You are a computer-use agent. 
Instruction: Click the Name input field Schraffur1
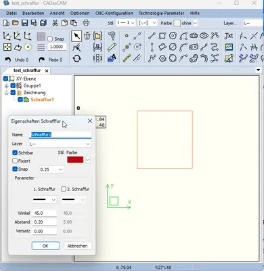60,135
